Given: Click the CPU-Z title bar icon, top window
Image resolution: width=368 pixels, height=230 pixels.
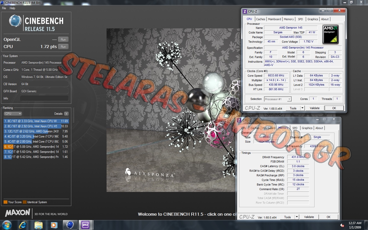Looking at the screenshot, I should click(x=245, y=11).
